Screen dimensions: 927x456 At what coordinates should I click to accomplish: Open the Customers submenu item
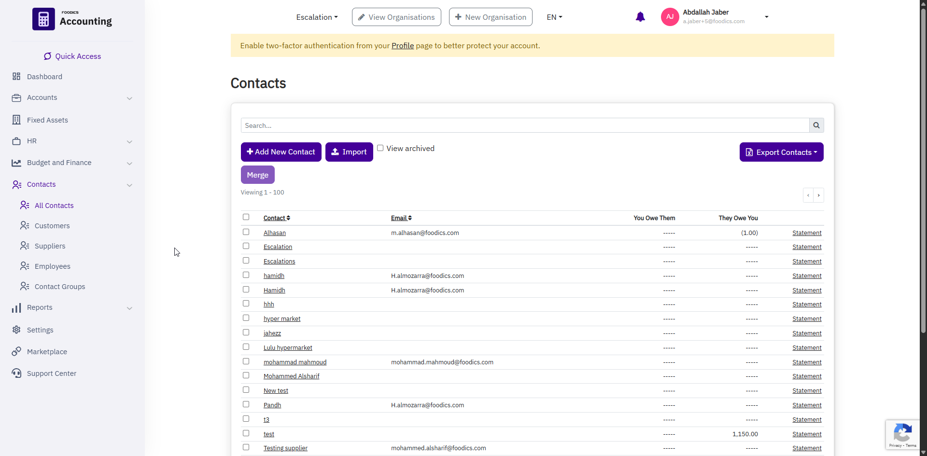coord(52,226)
